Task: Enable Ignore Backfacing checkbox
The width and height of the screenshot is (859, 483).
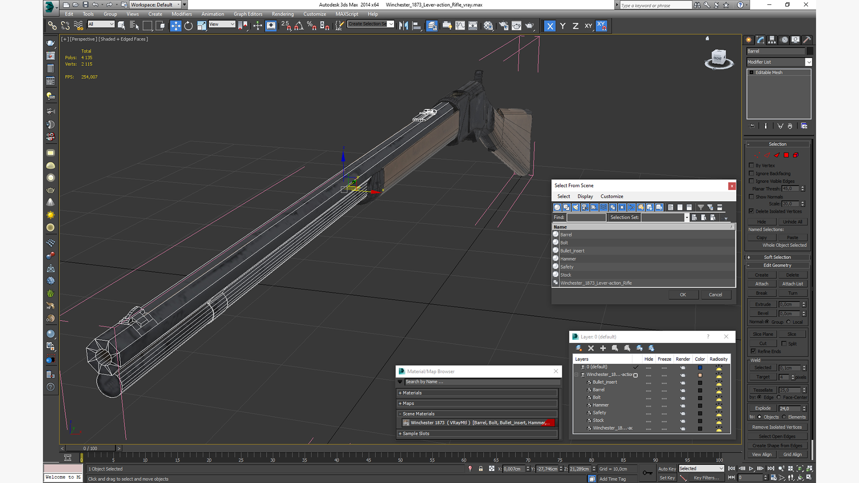Action: pyautogui.click(x=752, y=174)
